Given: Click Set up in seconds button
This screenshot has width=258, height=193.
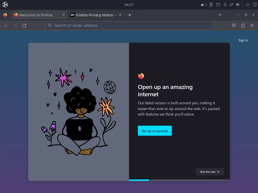Looking at the screenshot, I should tap(155, 131).
